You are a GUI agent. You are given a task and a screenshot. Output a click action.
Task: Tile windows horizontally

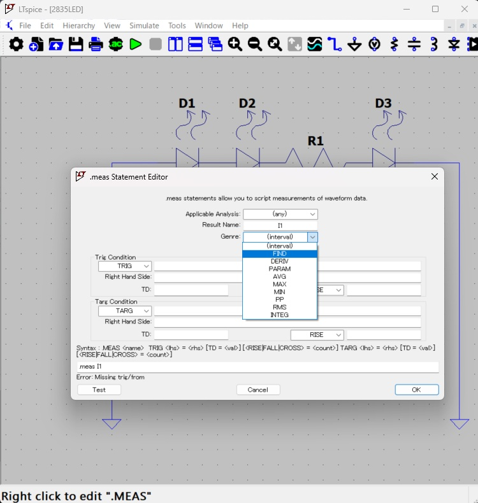pos(195,45)
